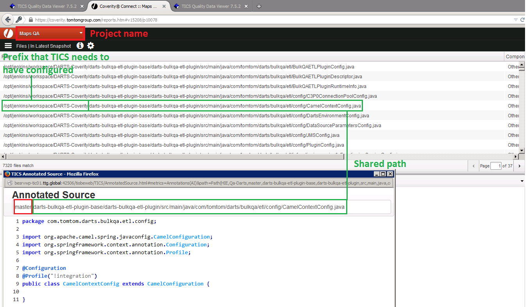Screen dimensions: 527x307
Task: Open the hamburger menu next to Files
Action: 8,46
